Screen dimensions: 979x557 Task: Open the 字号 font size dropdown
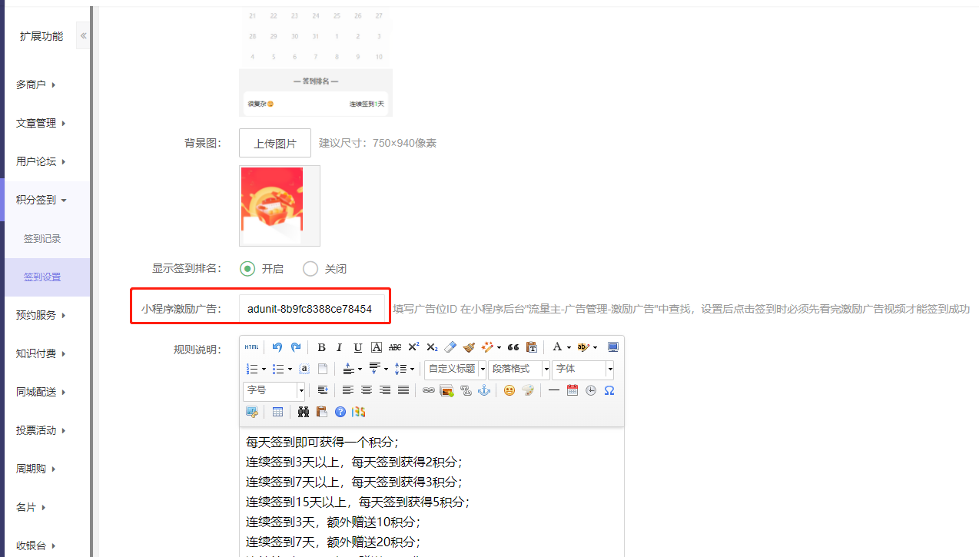(274, 390)
